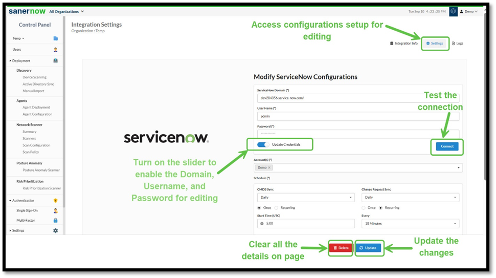Click the Discovery heading
Image resolution: width=496 pixels, height=278 pixels.
point(24,71)
